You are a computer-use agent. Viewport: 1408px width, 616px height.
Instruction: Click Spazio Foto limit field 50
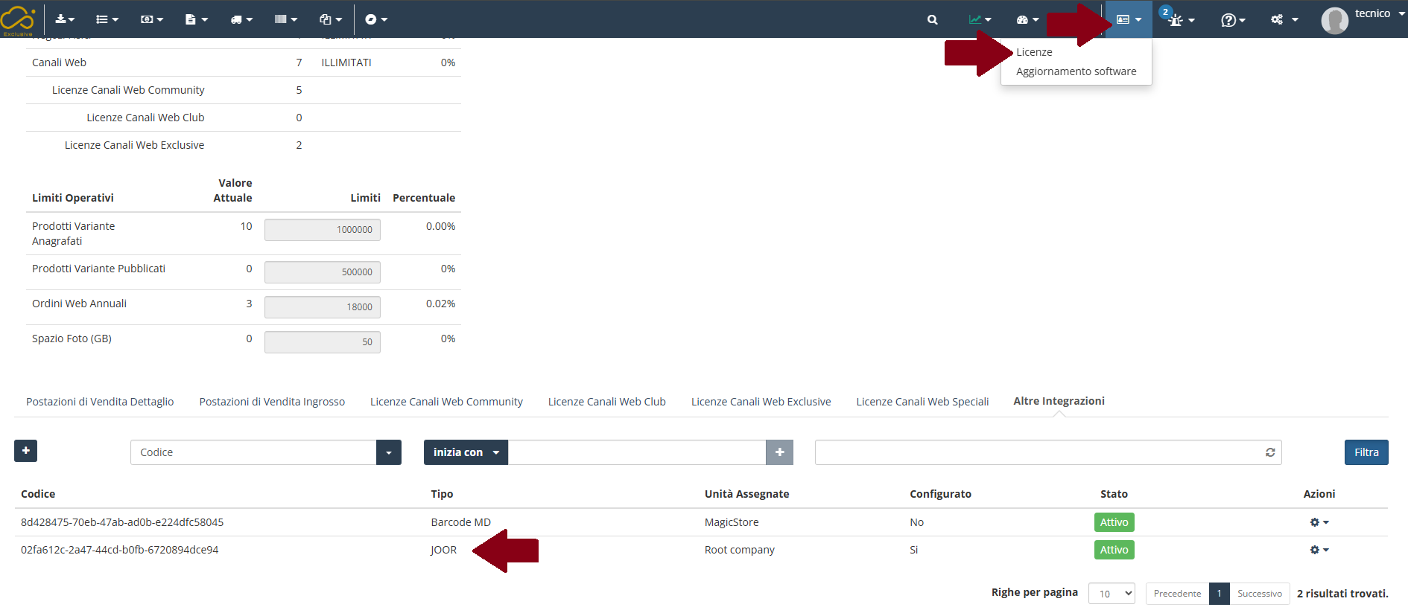click(323, 342)
